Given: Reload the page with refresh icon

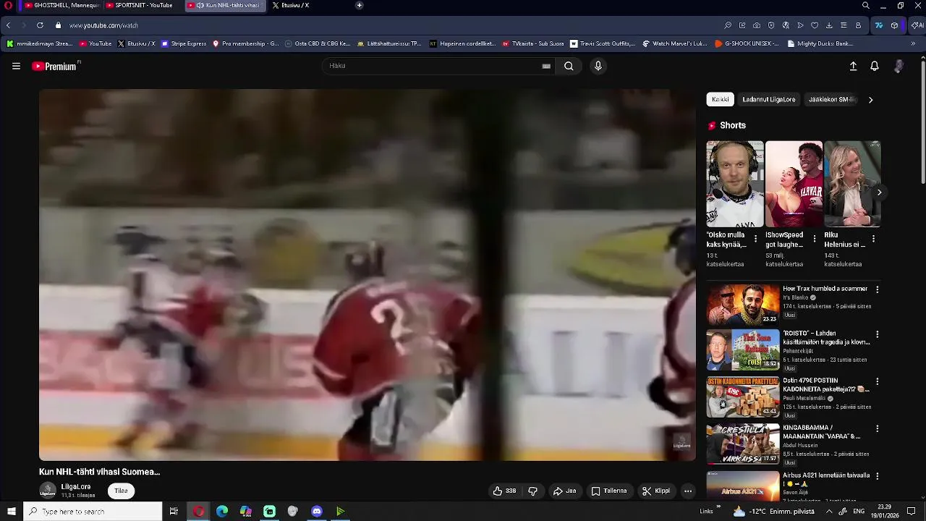Looking at the screenshot, I should (x=40, y=25).
